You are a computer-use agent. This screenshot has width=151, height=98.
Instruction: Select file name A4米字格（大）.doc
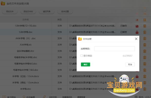pos(26,38)
